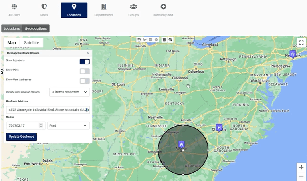Click the magnifier zoom search icon
307x181 pixels.
tap(170, 40)
